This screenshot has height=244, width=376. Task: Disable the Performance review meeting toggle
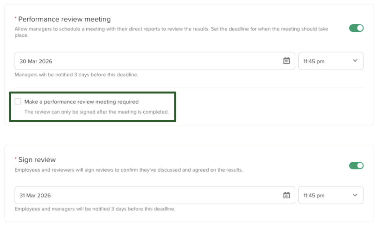356,28
